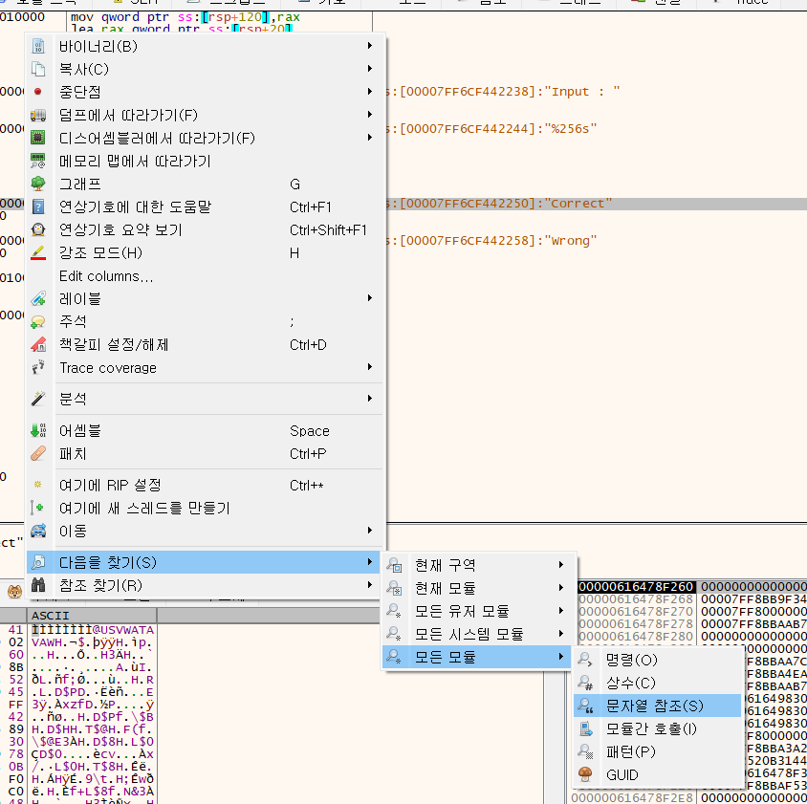Click the GUID mushroom icon
This screenshot has width=807, height=804.
tap(584, 774)
